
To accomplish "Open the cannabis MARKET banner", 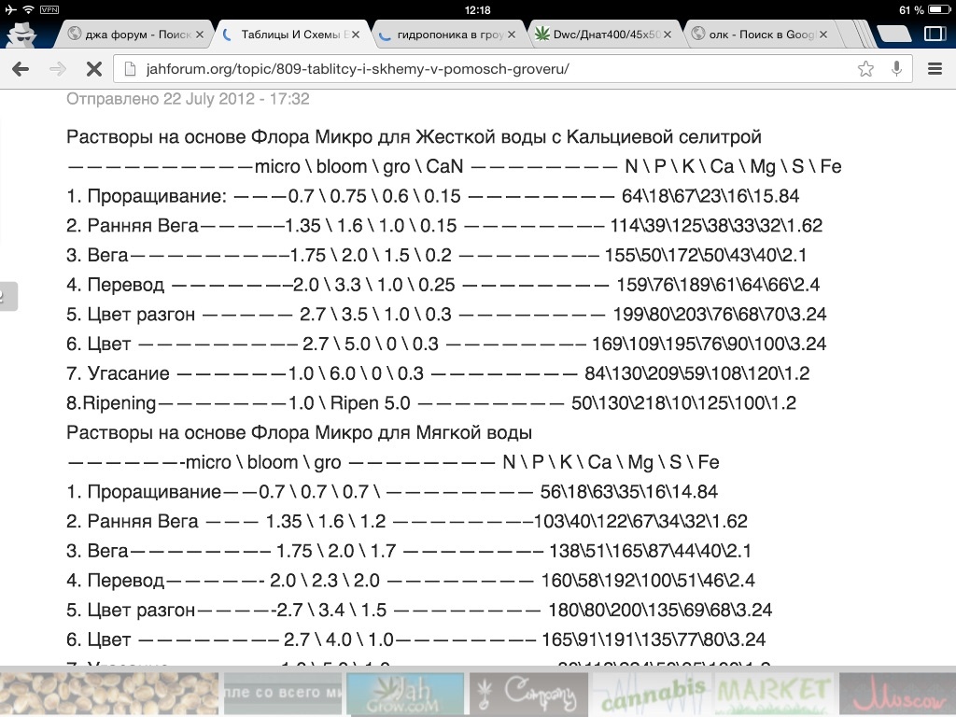I will (711, 693).
